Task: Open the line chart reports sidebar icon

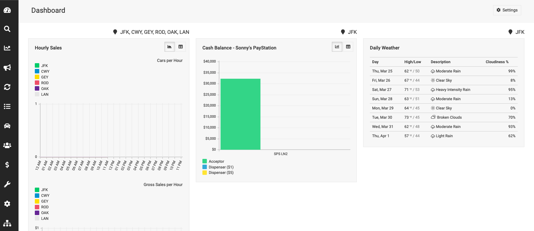Action: (7, 48)
